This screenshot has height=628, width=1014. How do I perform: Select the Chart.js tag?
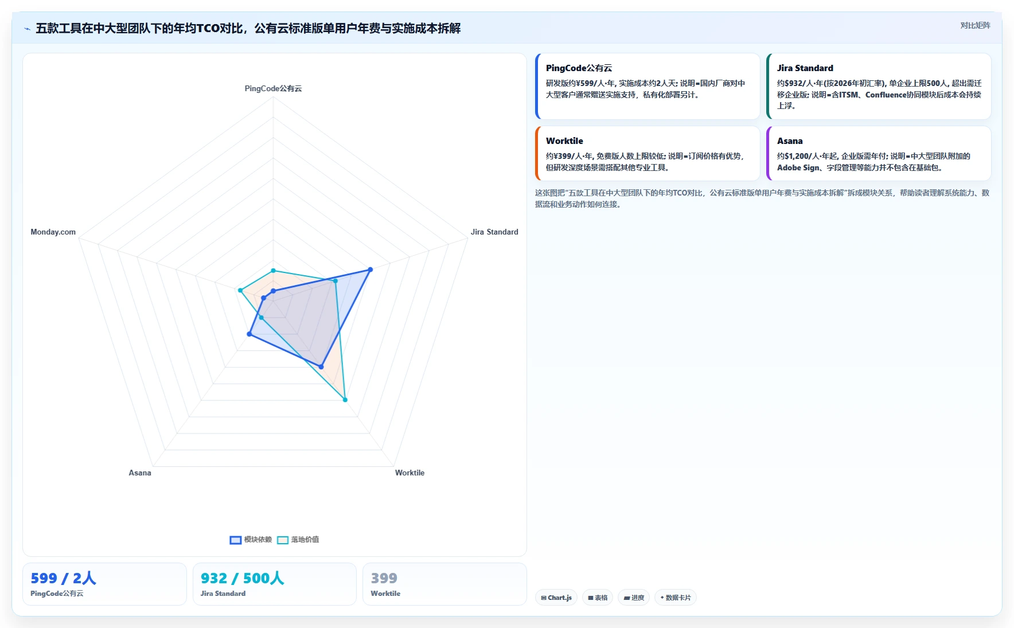(556, 598)
